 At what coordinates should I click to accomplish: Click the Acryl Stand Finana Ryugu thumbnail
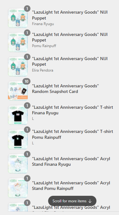click(x=18, y=164)
